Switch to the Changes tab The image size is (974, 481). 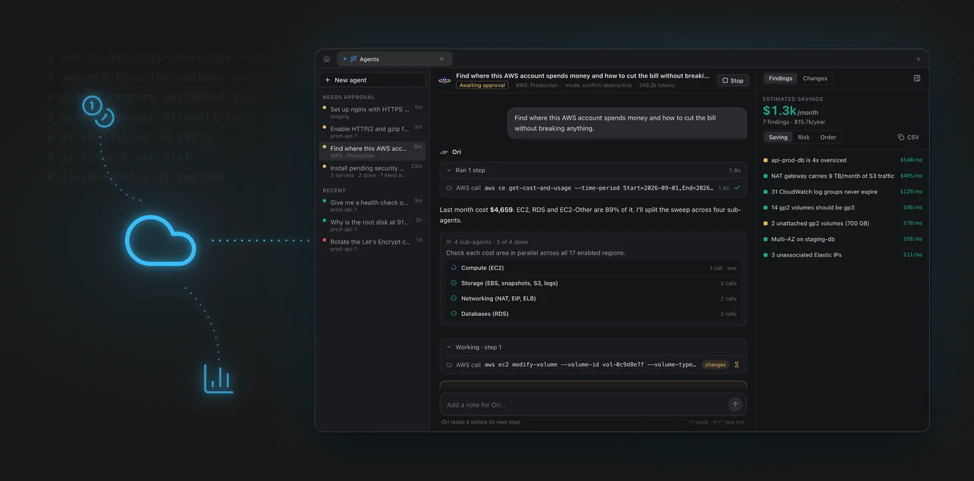[x=815, y=78]
